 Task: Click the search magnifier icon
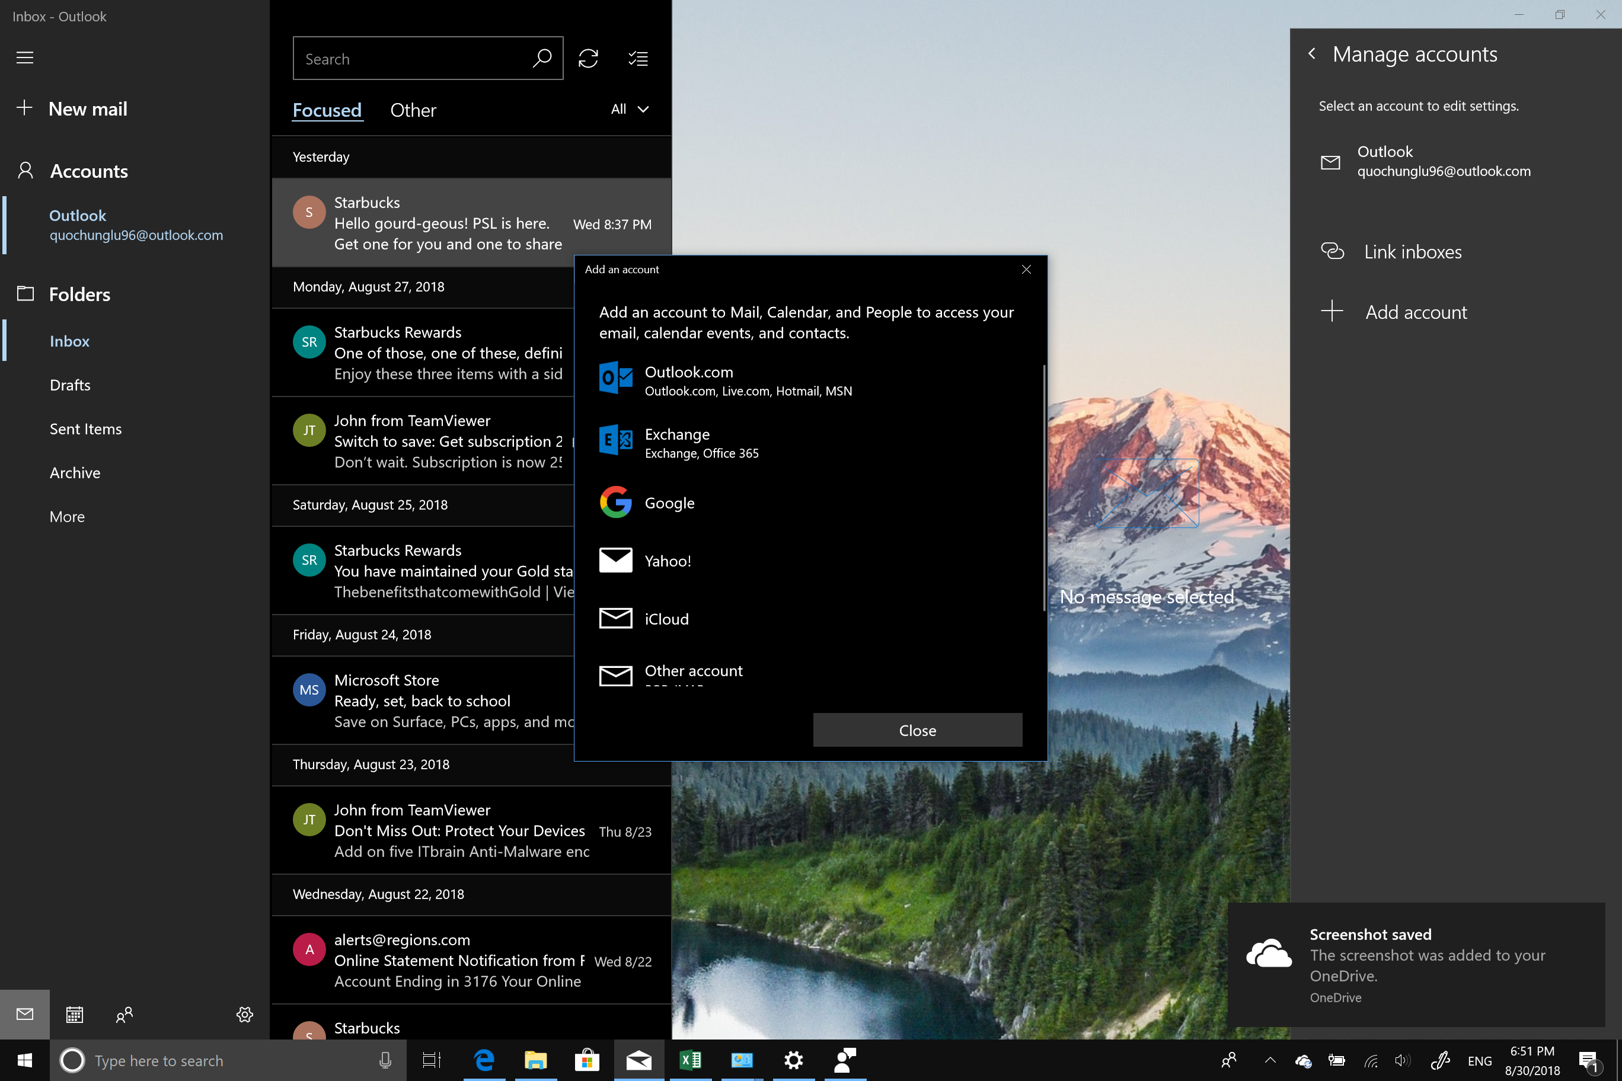click(542, 59)
